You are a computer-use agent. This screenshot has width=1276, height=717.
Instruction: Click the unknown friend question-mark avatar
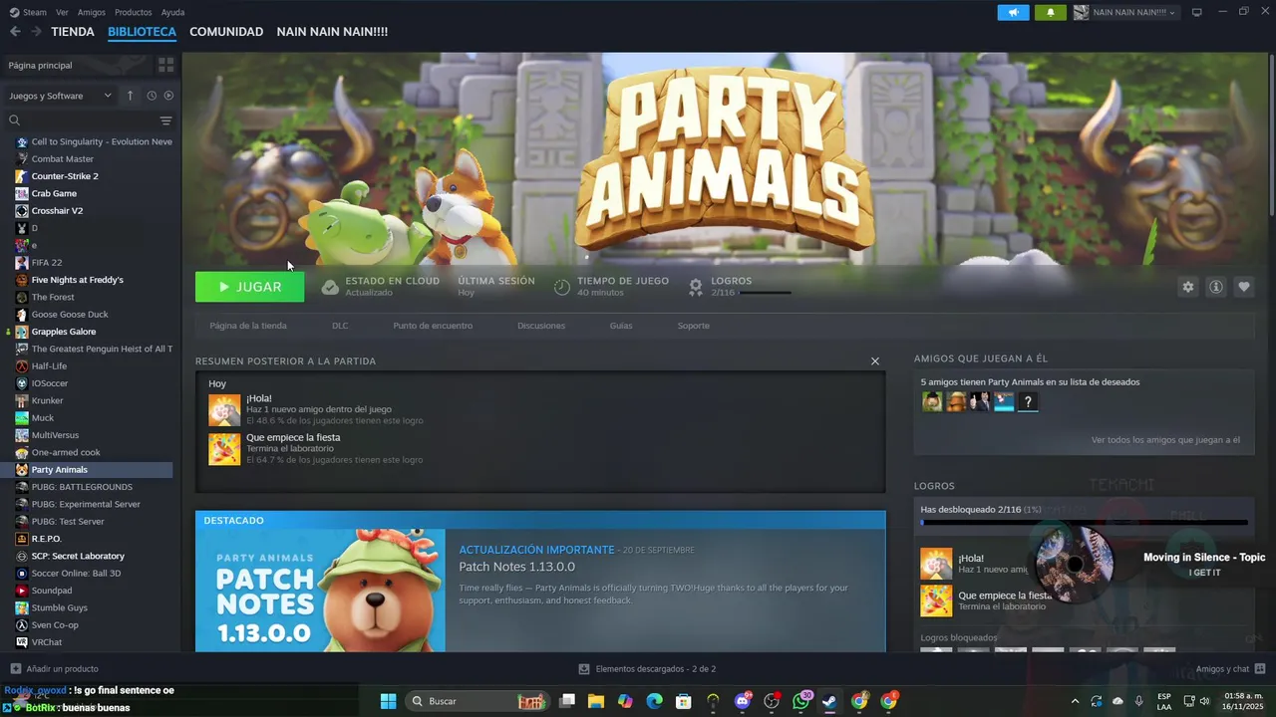[x=1028, y=402]
